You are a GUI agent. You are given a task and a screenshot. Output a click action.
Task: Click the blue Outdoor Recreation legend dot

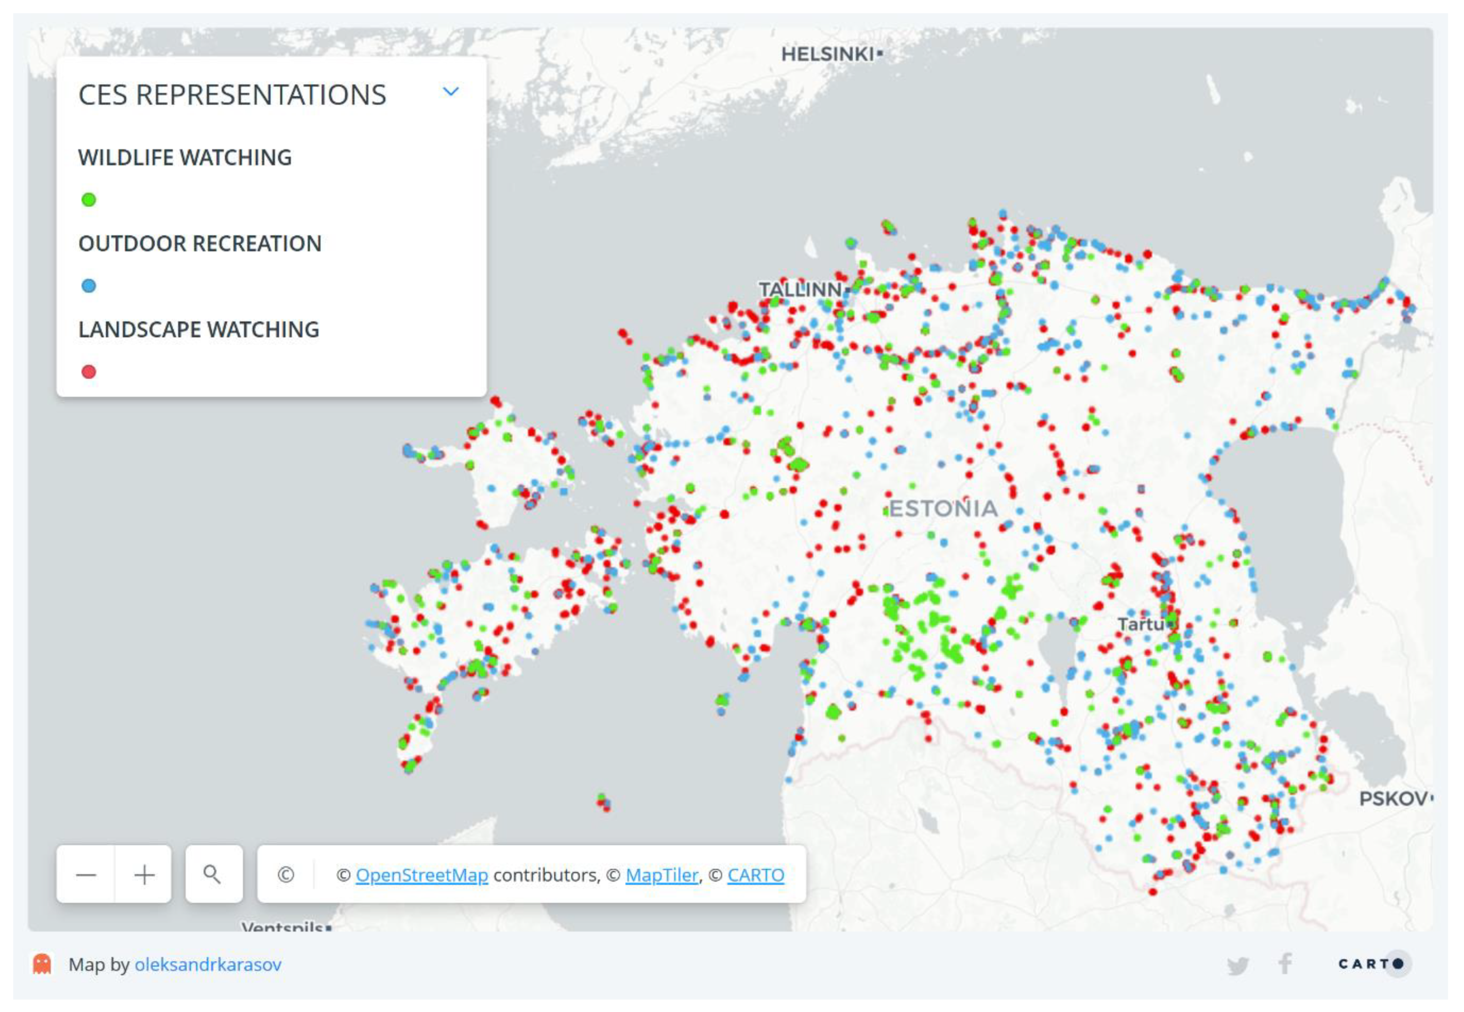[89, 286]
